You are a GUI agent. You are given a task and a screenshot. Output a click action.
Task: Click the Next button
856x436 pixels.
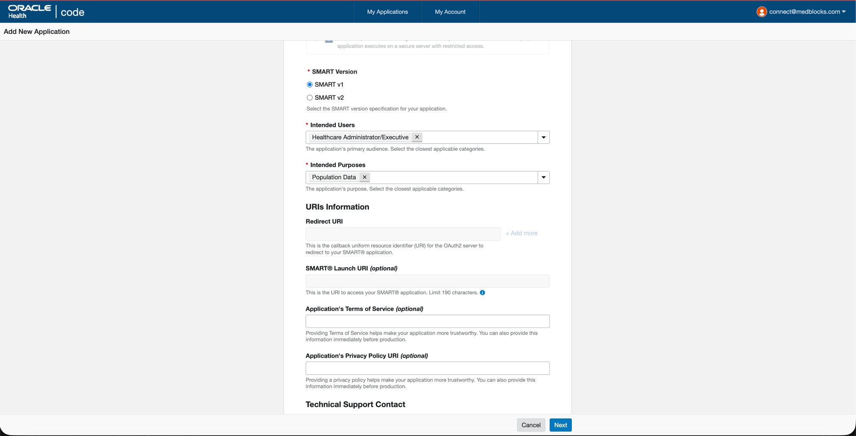pos(561,425)
